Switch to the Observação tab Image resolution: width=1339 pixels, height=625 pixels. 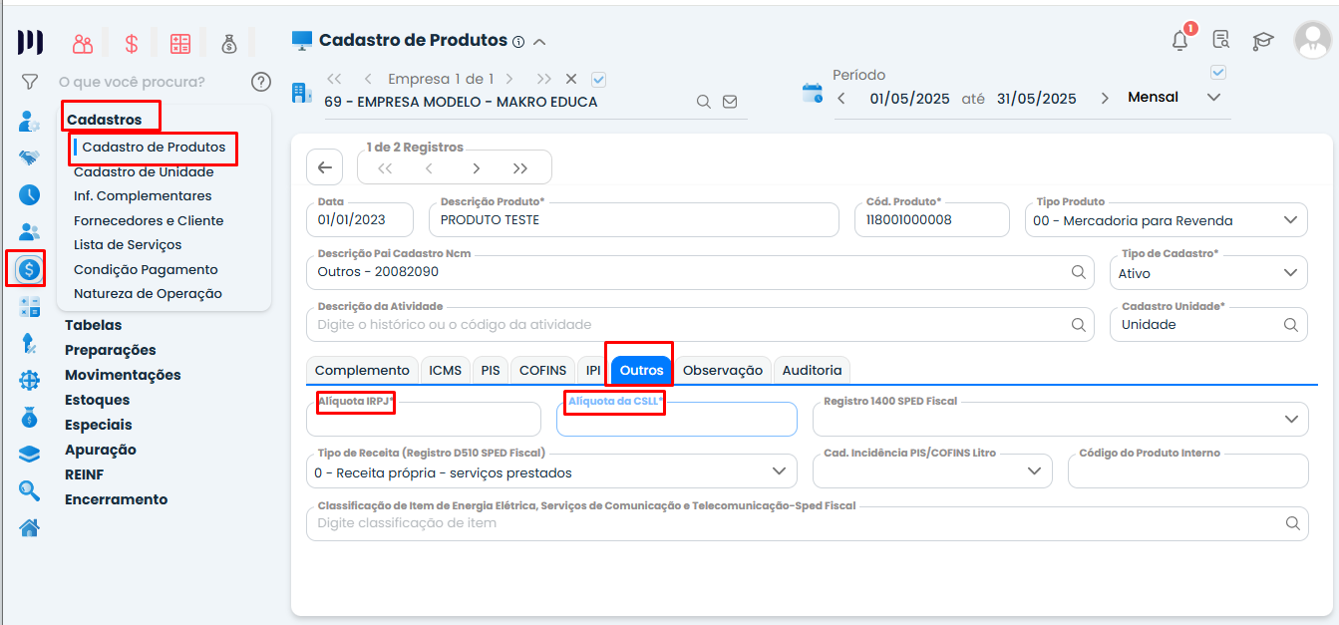point(723,370)
